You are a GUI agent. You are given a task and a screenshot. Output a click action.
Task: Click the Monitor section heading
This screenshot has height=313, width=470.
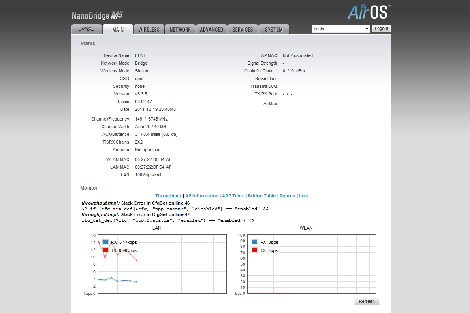[x=89, y=188]
